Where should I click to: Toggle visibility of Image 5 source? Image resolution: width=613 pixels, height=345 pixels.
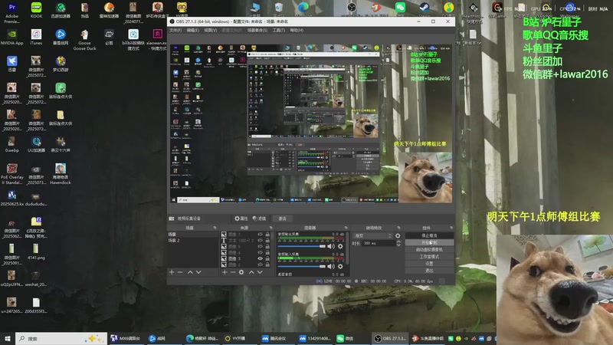click(x=260, y=246)
